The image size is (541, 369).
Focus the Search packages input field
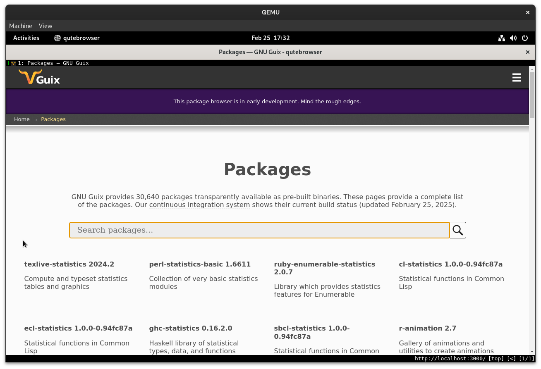coord(259,230)
